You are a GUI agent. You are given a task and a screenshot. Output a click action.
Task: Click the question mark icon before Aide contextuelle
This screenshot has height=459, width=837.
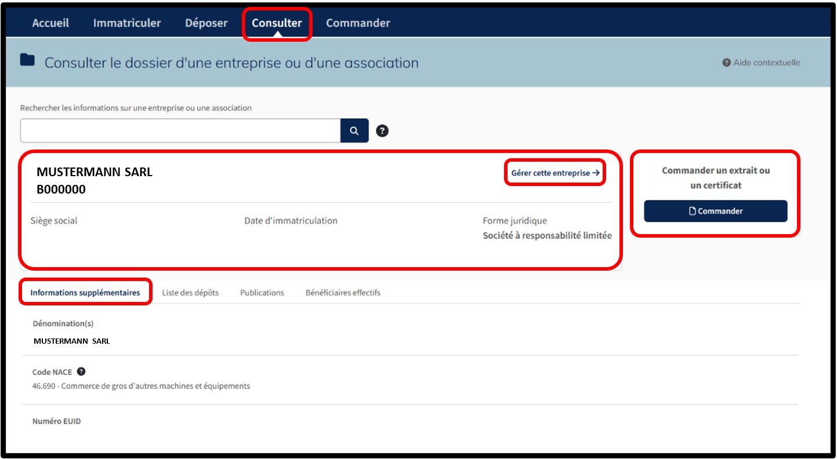pyautogui.click(x=726, y=63)
